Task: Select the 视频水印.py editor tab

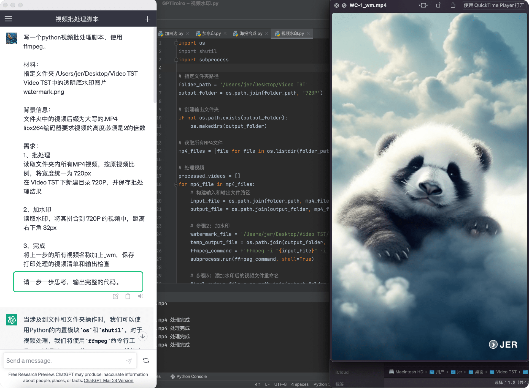Action: click(292, 33)
